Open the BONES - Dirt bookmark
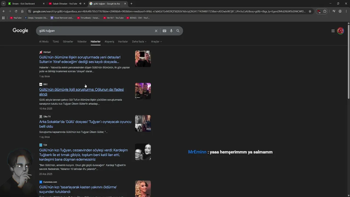The height and width of the screenshot is (197, 350). pyautogui.click(x=138, y=18)
